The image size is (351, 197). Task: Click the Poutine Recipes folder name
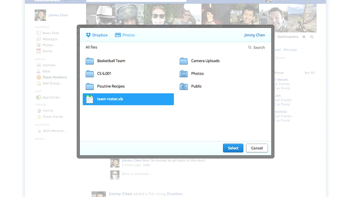(x=111, y=86)
